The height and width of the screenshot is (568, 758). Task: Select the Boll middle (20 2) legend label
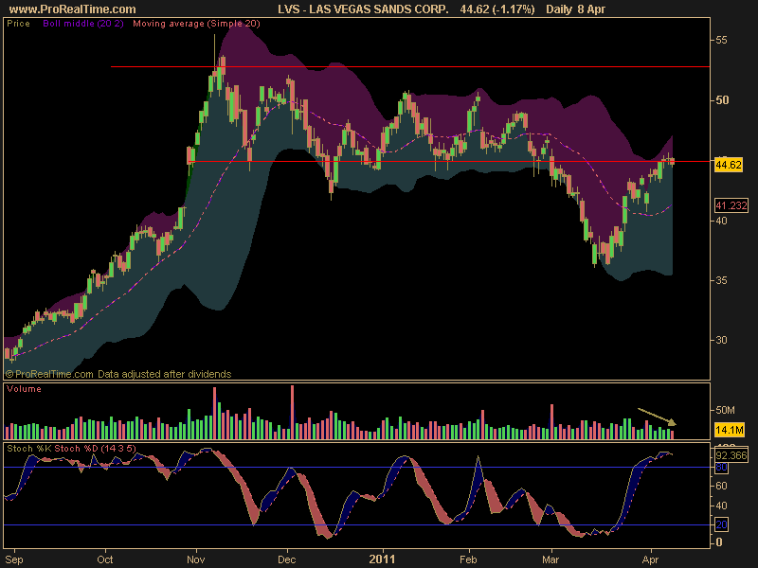pos(83,23)
